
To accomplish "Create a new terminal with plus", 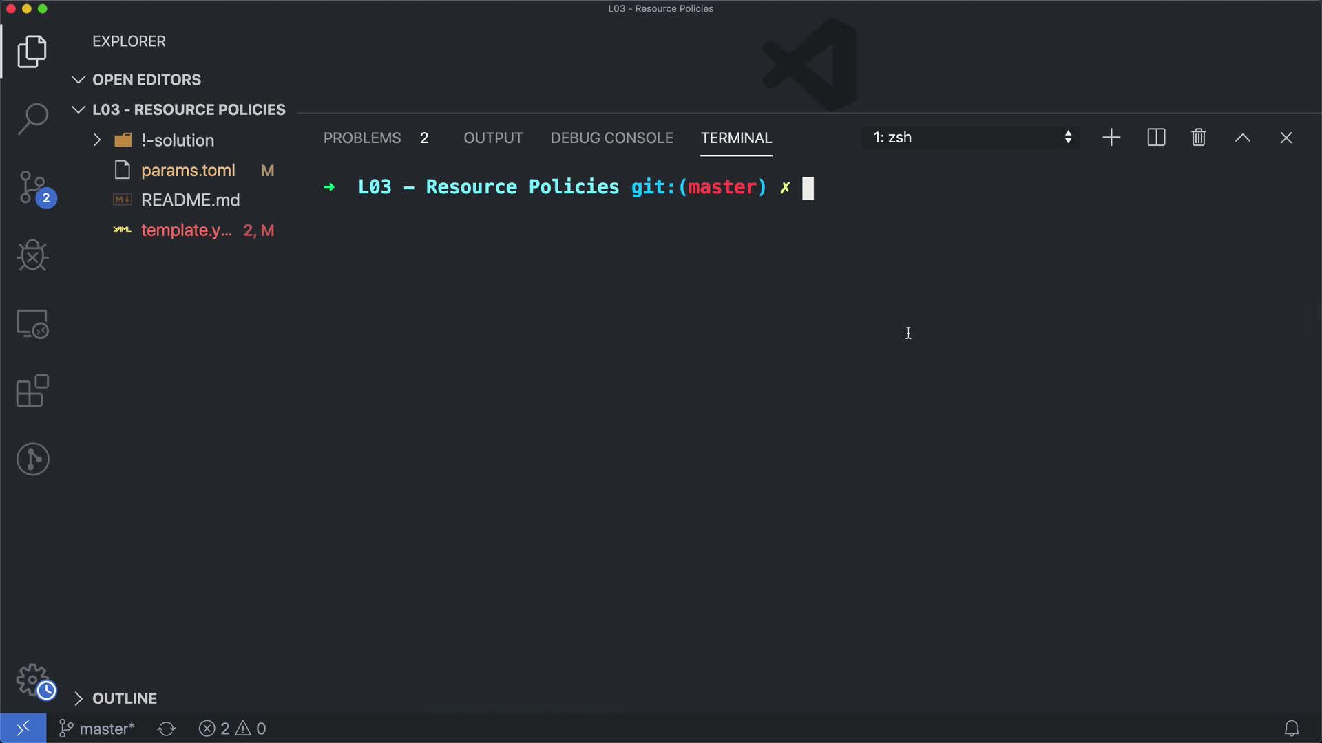I will (x=1111, y=138).
